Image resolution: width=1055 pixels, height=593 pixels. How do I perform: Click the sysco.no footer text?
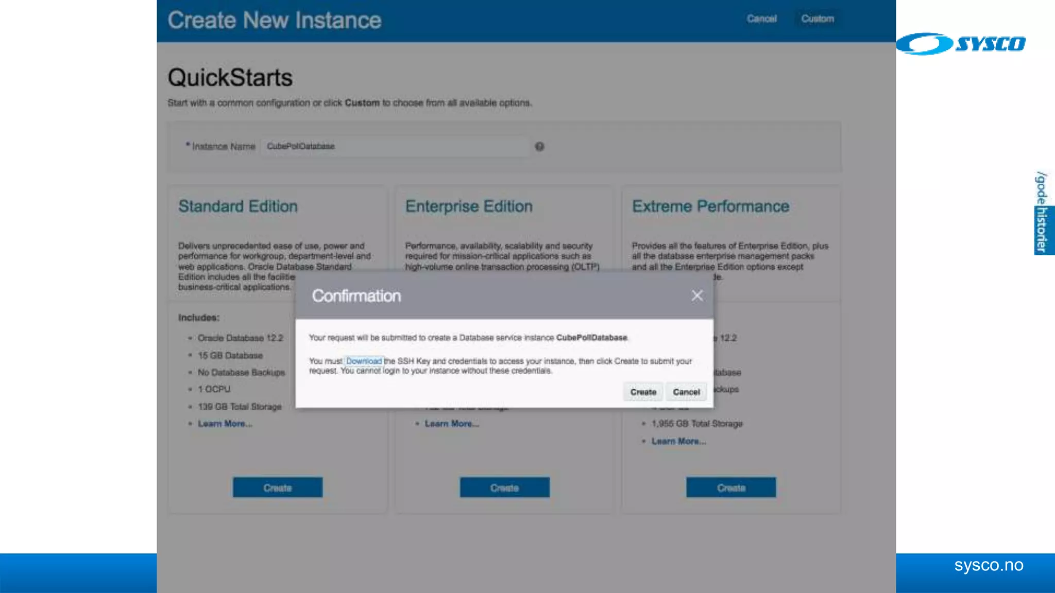click(x=989, y=565)
